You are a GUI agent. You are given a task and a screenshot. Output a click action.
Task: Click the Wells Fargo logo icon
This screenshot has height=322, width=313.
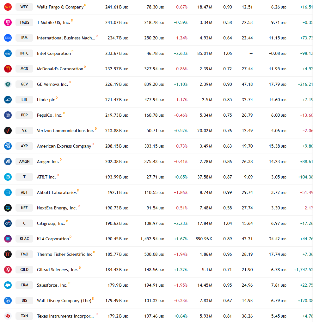point(8,7)
